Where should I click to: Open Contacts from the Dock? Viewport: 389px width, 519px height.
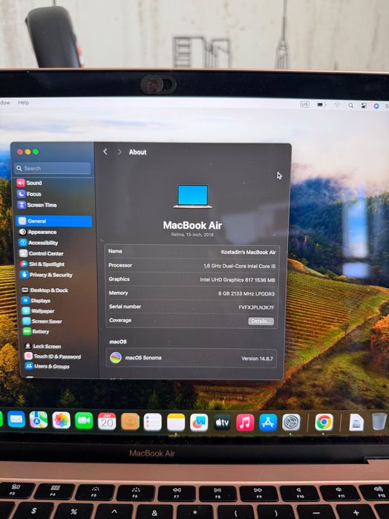130,422
